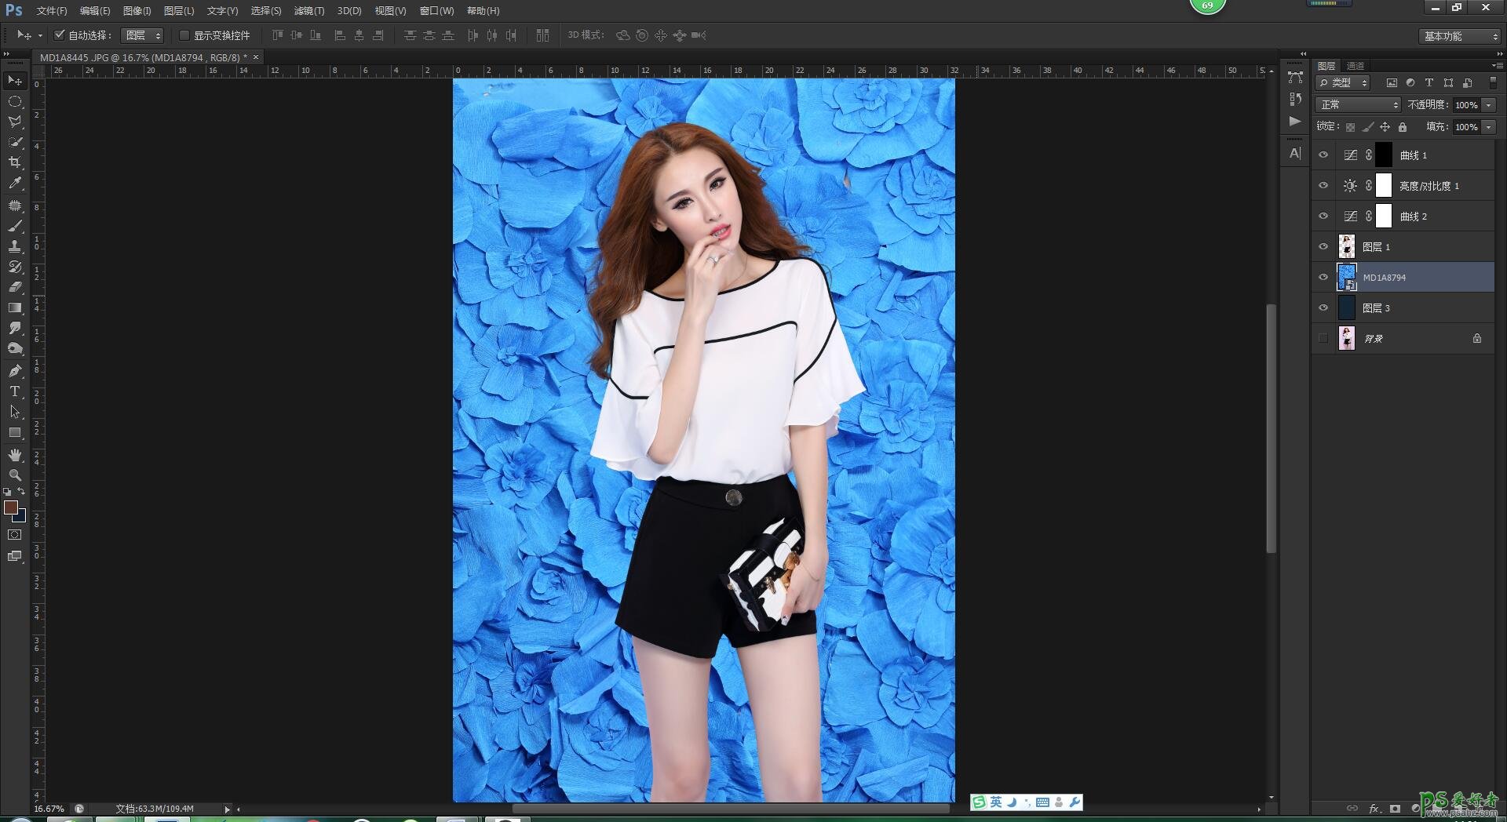The height and width of the screenshot is (822, 1507).
Task: Select the Eraser tool
Action: click(x=15, y=287)
